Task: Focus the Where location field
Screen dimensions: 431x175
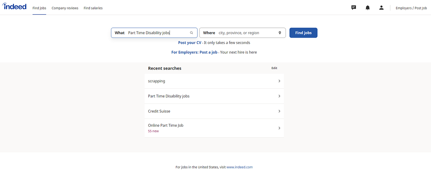Action: pyautogui.click(x=242, y=33)
